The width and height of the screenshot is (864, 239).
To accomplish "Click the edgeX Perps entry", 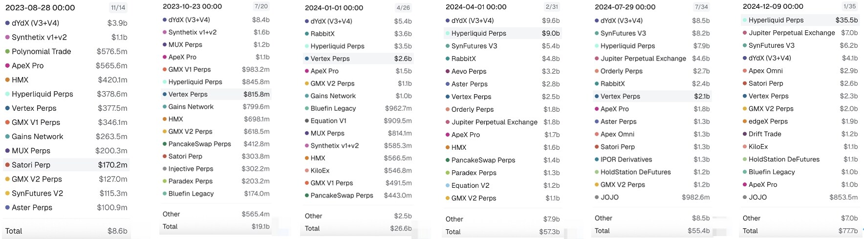I will coord(768,121).
